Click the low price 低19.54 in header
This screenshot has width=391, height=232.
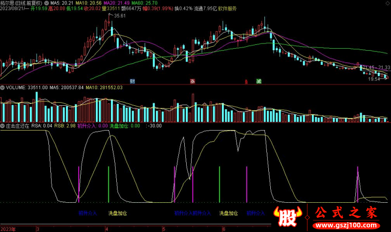[x=75, y=8]
